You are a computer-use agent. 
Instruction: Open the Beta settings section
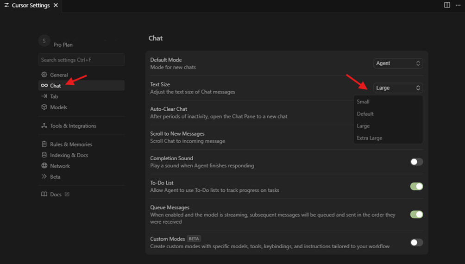pos(81,176)
